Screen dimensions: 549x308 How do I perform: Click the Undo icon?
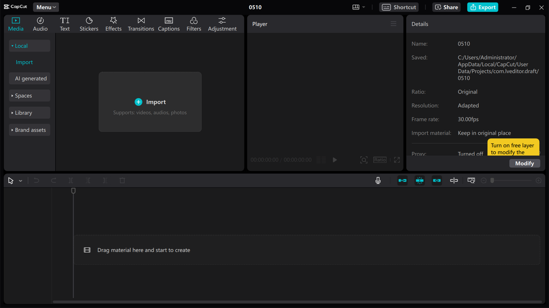[36, 181]
